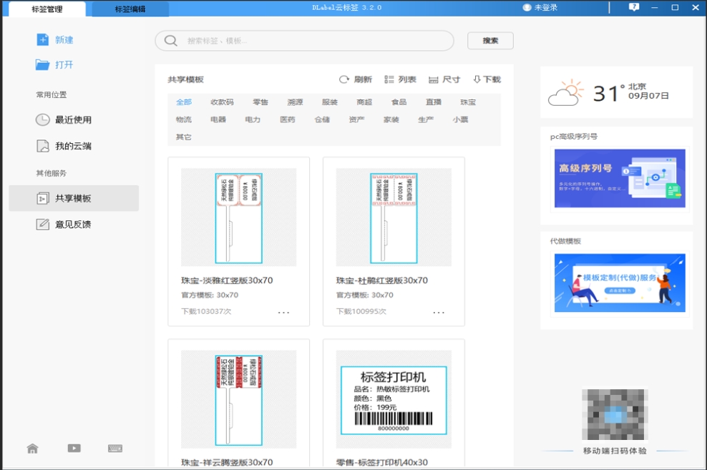Click the 搜索 search button
The height and width of the screenshot is (470, 707).
491,41
